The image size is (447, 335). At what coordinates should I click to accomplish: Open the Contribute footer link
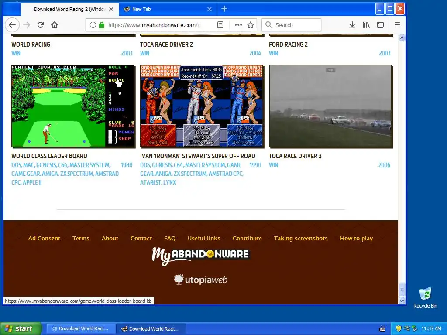[x=247, y=239]
